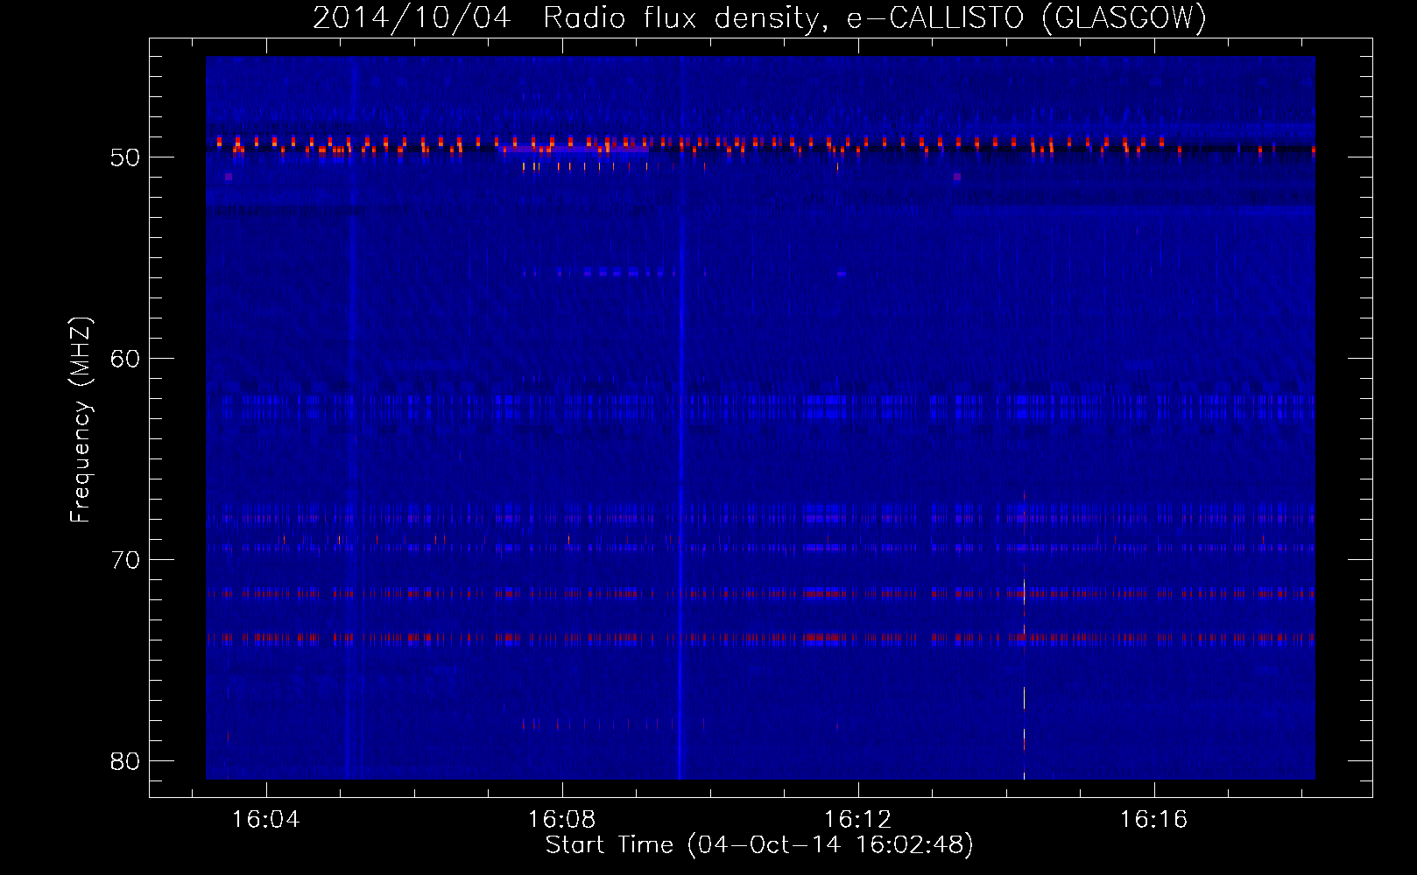
Task: Click the plot title with the date 2014/10/04
Action: (760, 17)
